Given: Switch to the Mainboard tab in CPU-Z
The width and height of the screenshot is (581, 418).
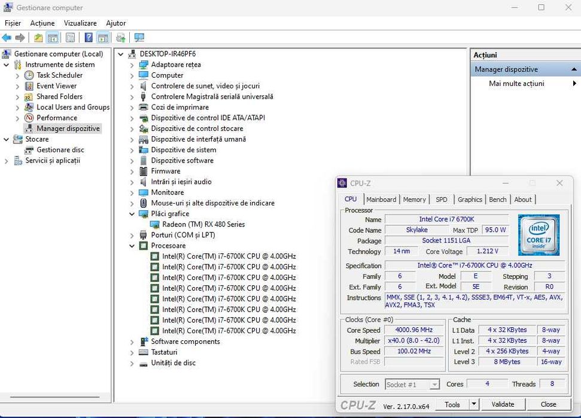Looking at the screenshot, I should pos(381,199).
